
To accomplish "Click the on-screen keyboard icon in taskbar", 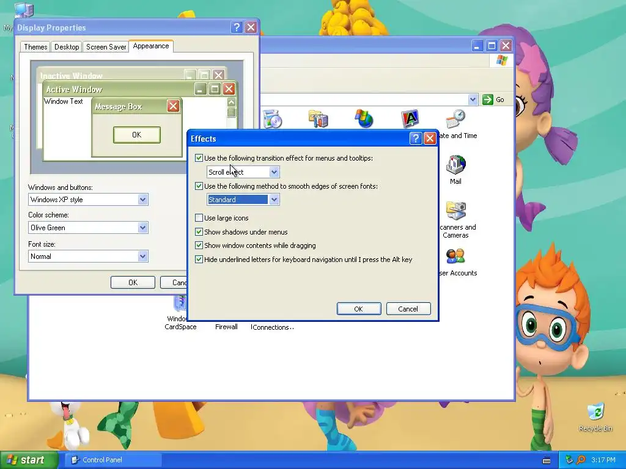I will [x=547, y=460].
